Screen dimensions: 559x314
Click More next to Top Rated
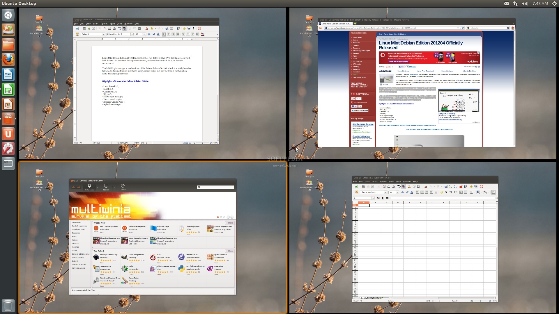pyautogui.click(x=231, y=251)
